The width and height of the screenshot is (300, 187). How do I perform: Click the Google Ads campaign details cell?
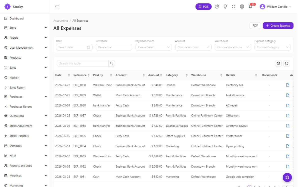[x=240, y=177]
